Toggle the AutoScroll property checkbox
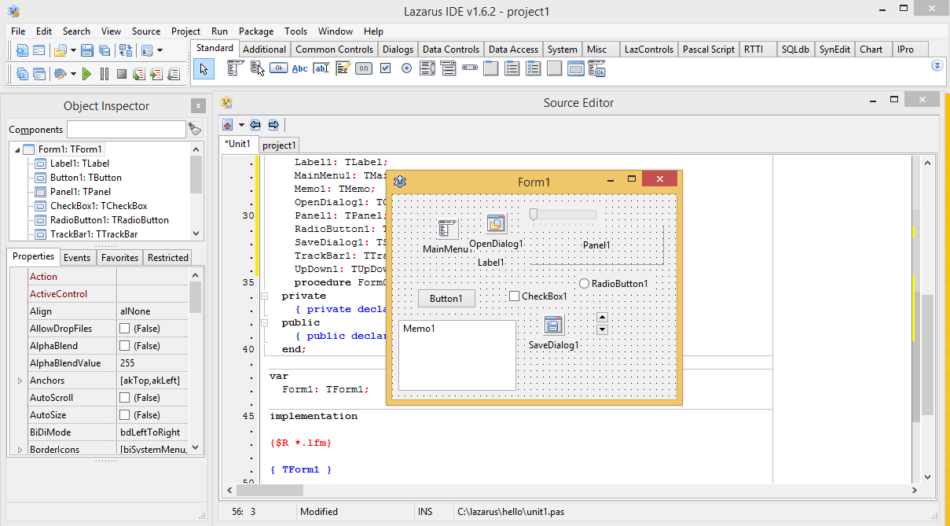The height and width of the screenshot is (526, 950). click(124, 398)
